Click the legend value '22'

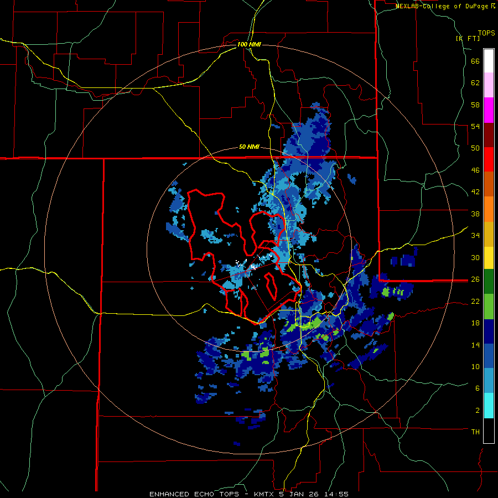475,301
